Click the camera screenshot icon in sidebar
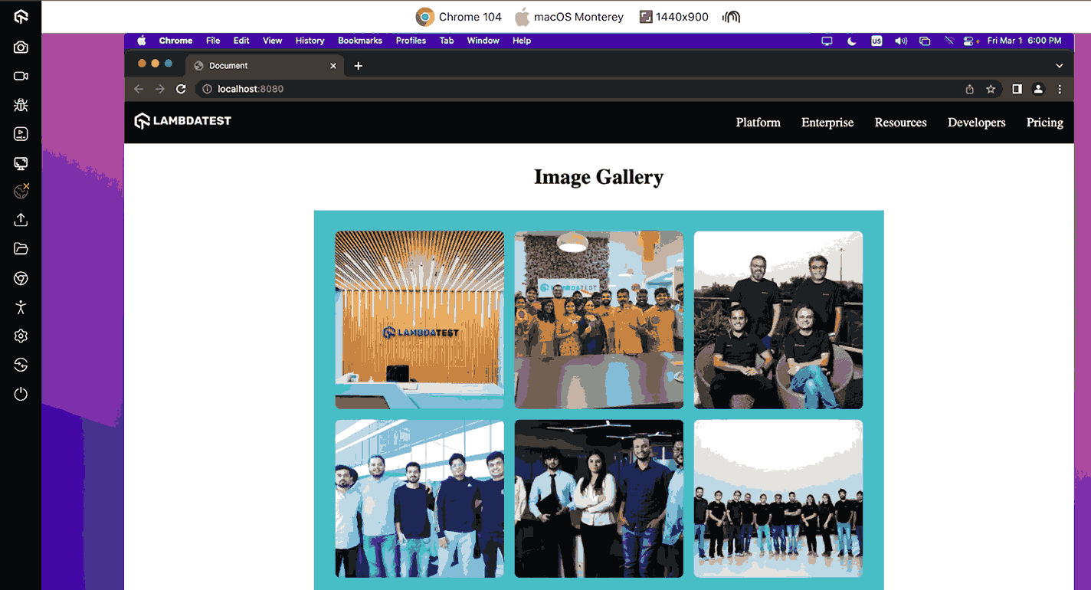The width and height of the screenshot is (1091, 590). pyautogui.click(x=21, y=48)
